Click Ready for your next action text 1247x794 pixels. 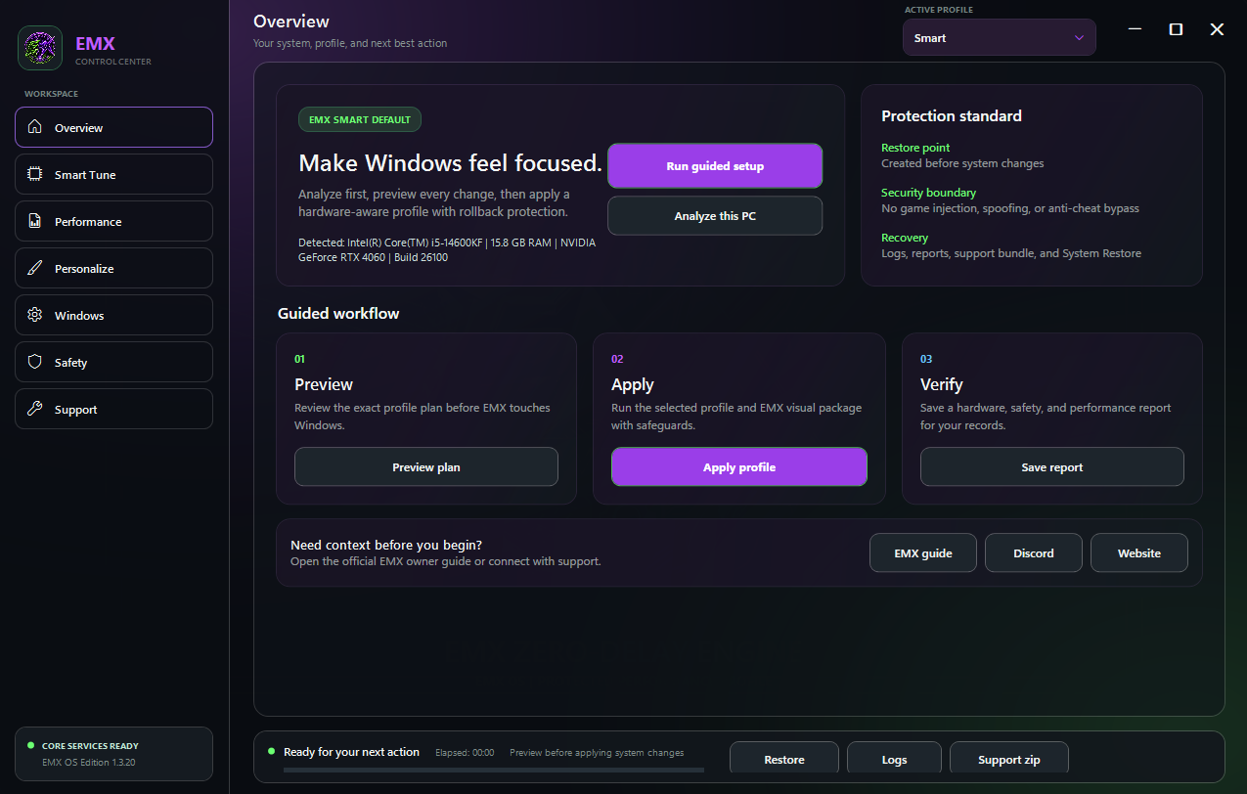(351, 752)
